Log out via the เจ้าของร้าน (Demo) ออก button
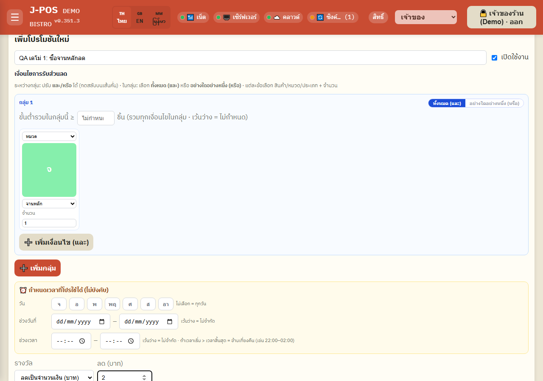This screenshot has height=381, width=543. coord(501,17)
